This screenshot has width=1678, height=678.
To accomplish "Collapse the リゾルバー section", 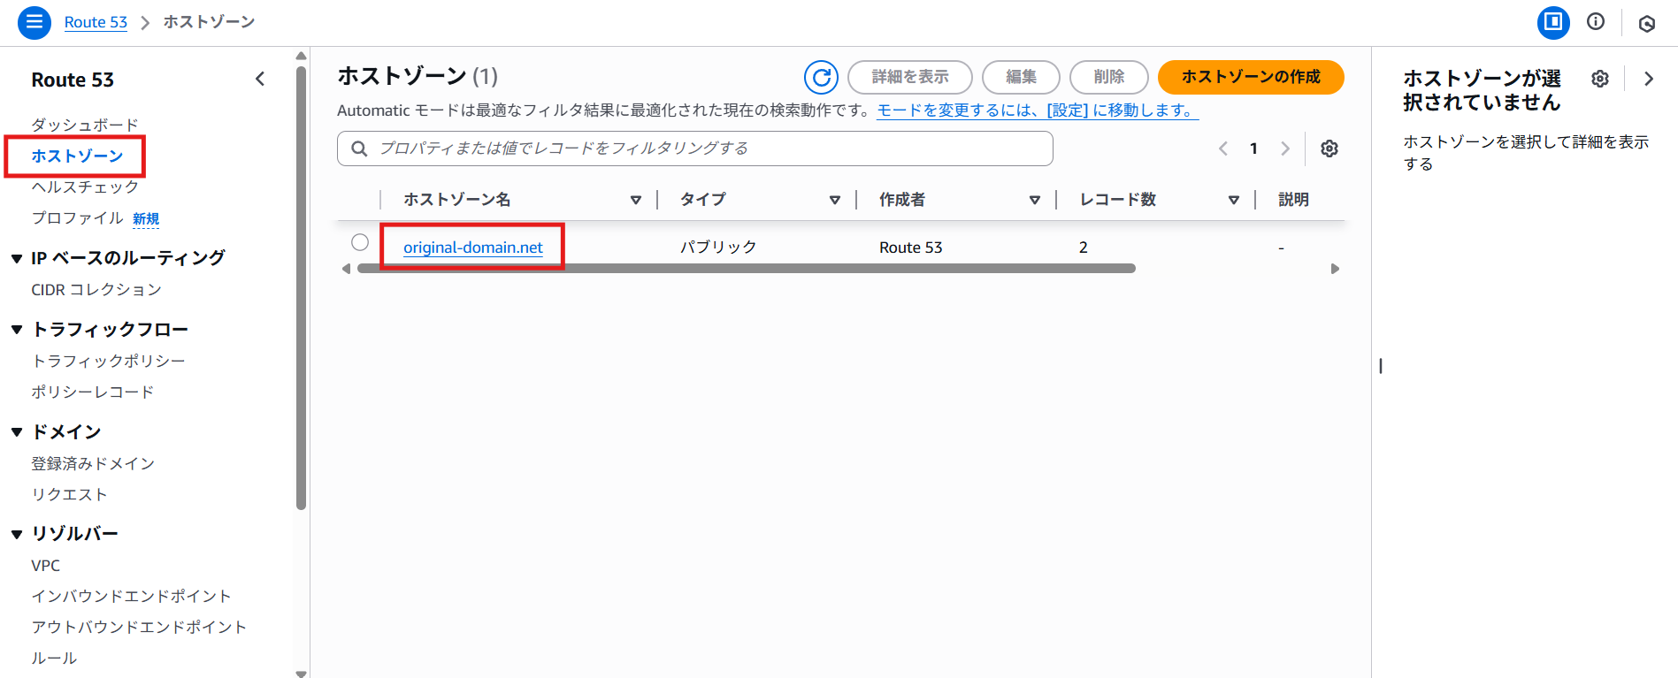I will coord(17,534).
